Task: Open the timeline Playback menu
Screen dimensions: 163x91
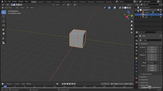Action: click(x=10, y=84)
